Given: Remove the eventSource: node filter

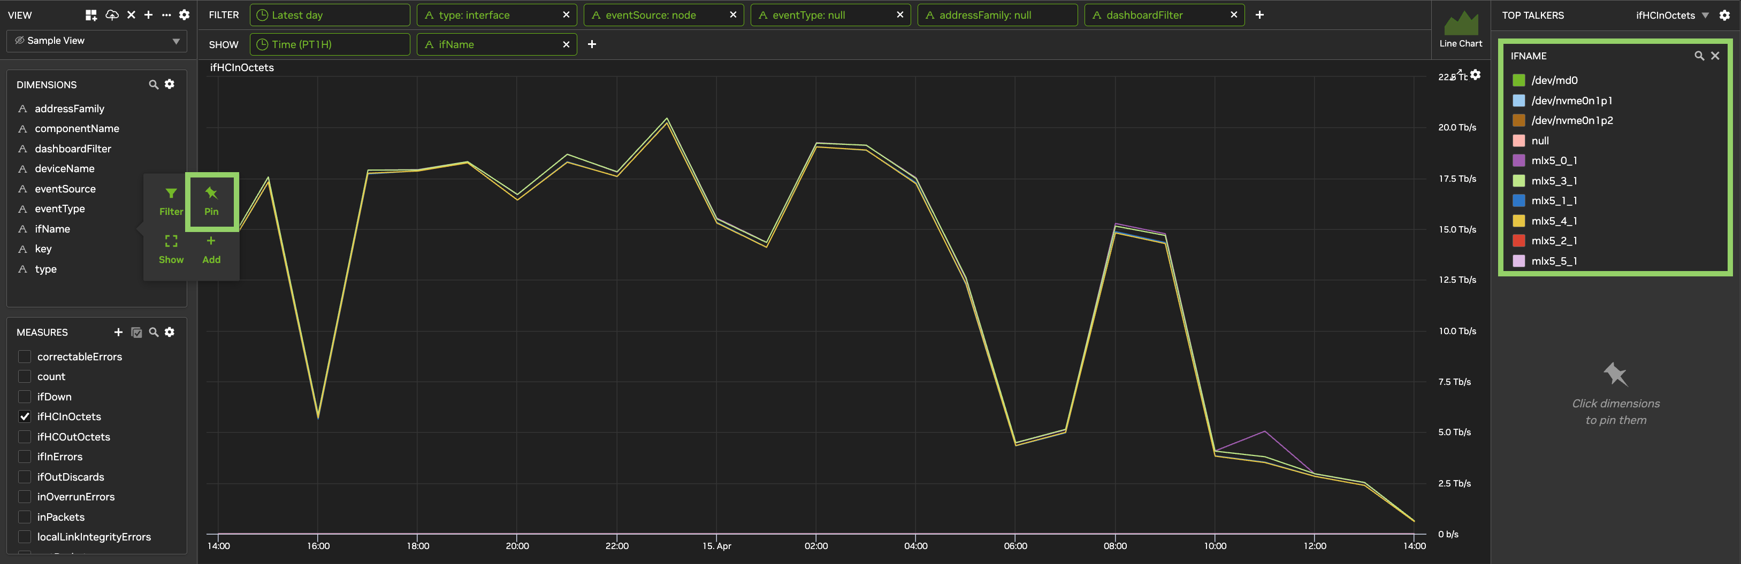Looking at the screenshot, I should [734, 15].
